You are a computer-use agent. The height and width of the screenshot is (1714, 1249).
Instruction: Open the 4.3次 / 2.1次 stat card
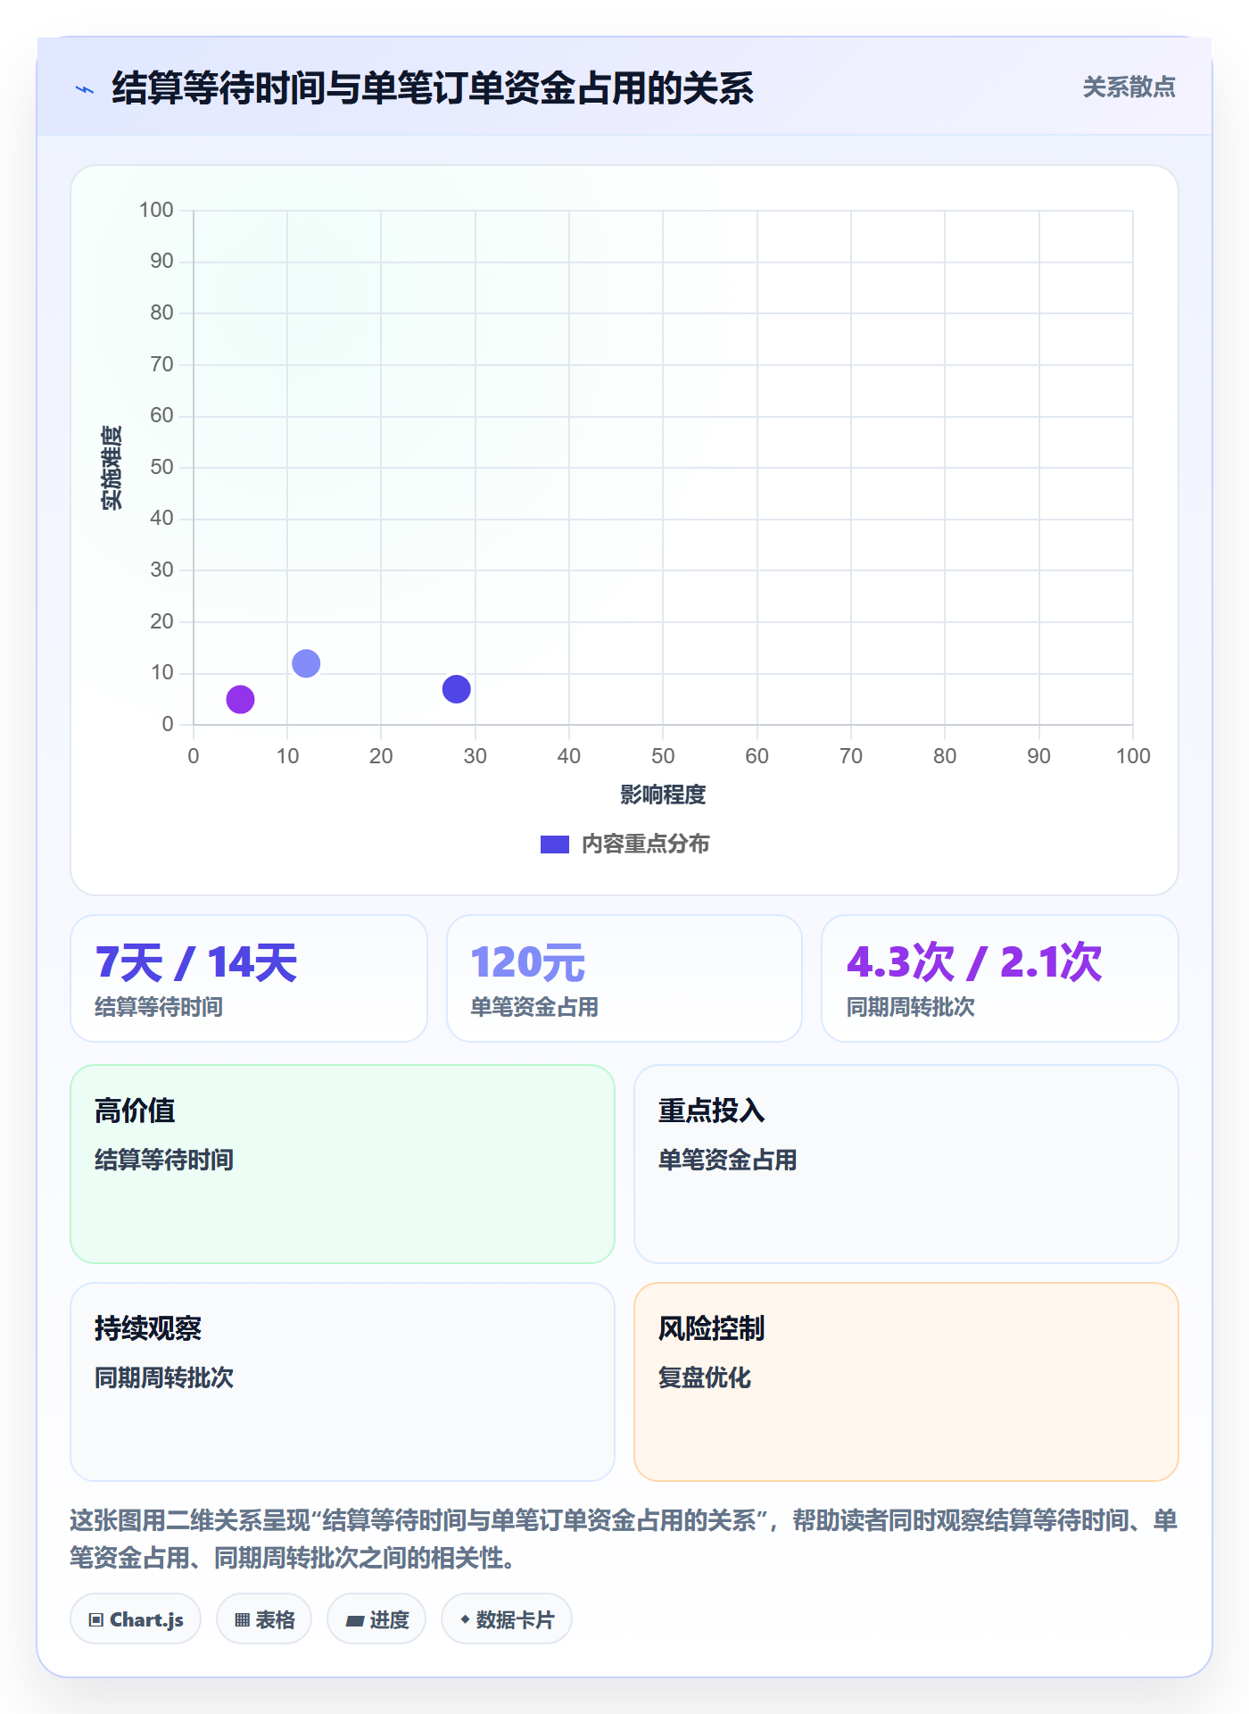click(1000, 978)
